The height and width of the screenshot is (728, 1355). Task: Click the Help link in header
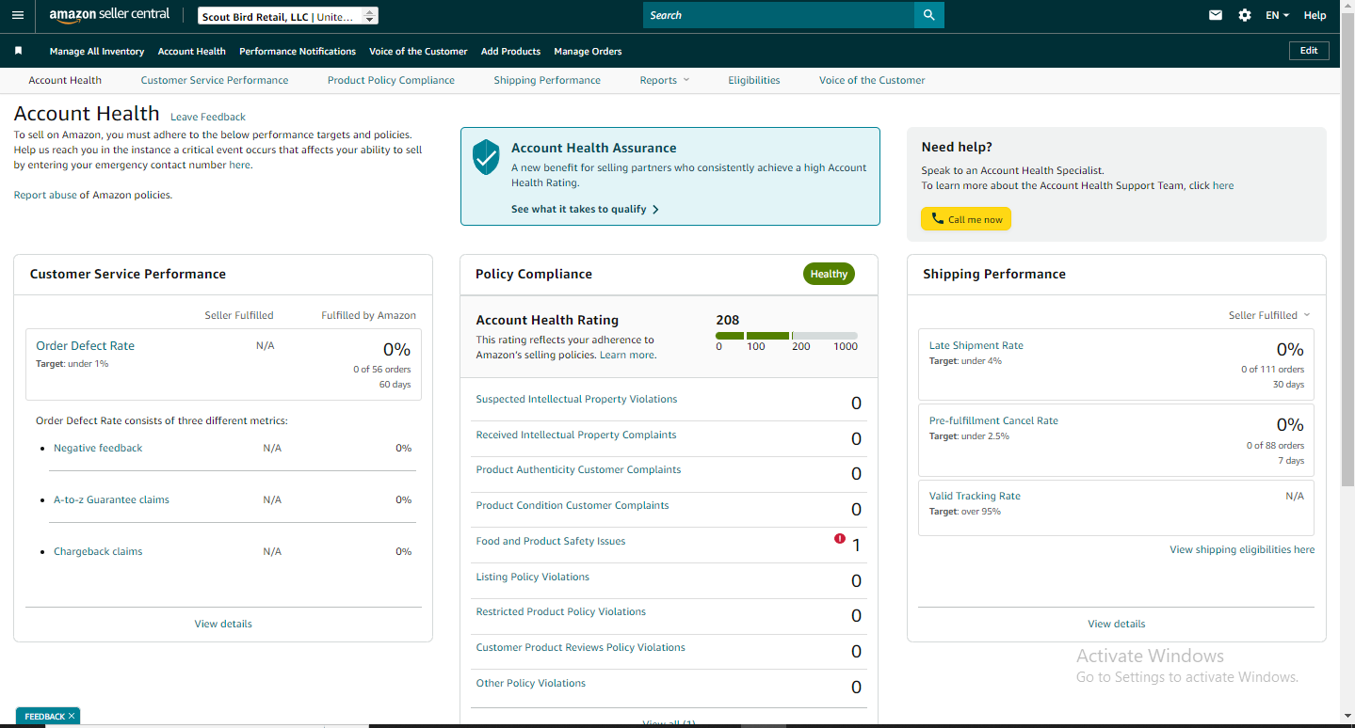click(1315, 15)
